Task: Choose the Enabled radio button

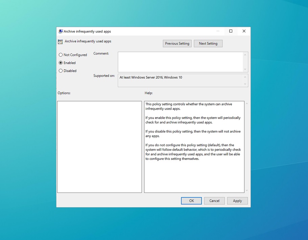Action: coord(61,63)
